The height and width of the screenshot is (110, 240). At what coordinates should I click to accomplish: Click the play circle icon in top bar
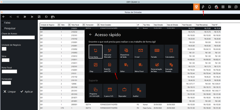pos(236,7)
